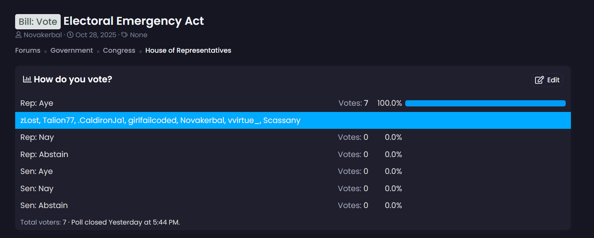Click the tag icon next to None
Image resolution: width=594 pixels, height=238 pixels.
pyautogui.click(x=125, y=35)
